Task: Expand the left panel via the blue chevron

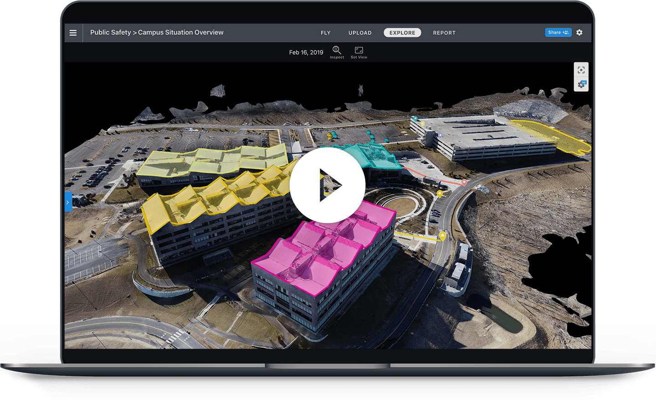Action: pos(67,202)
